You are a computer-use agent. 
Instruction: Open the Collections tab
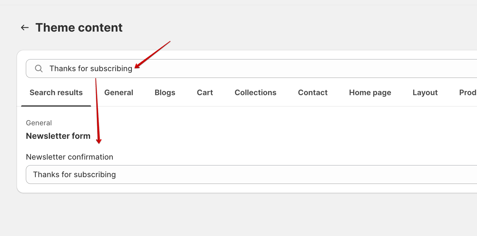click(x=255, y=93)
